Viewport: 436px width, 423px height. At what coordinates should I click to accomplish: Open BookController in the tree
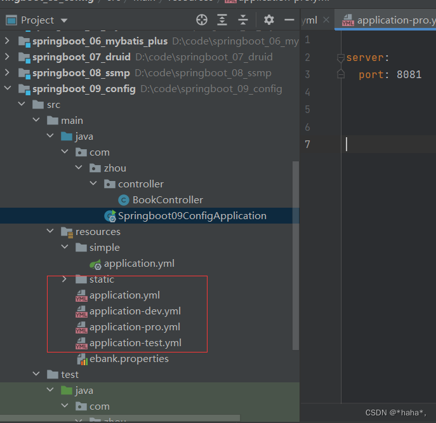(x=168, y=200)
